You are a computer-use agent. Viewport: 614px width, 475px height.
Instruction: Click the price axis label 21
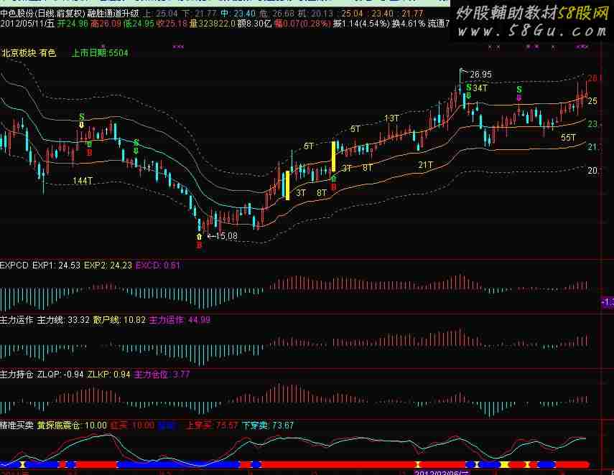coord(593,147)
